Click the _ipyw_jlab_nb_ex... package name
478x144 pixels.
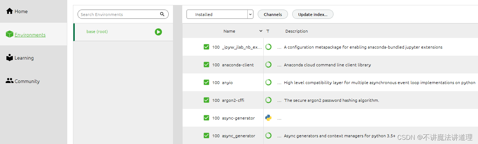point(242,47)
